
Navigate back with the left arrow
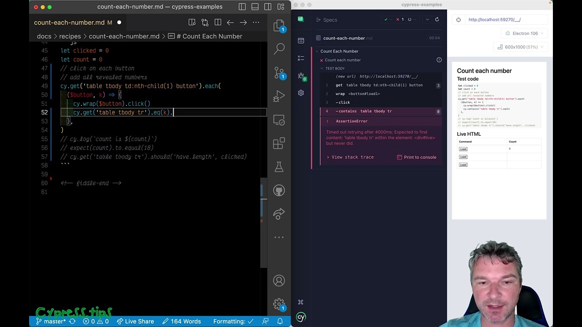coord(231,22)
